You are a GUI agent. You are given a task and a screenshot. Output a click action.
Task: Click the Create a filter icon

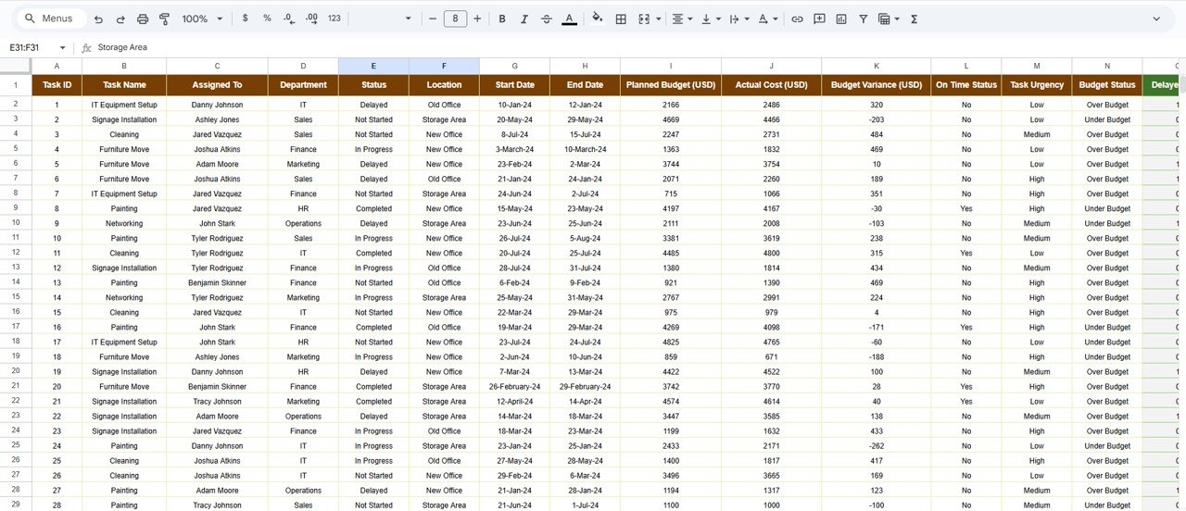point(863,19)
